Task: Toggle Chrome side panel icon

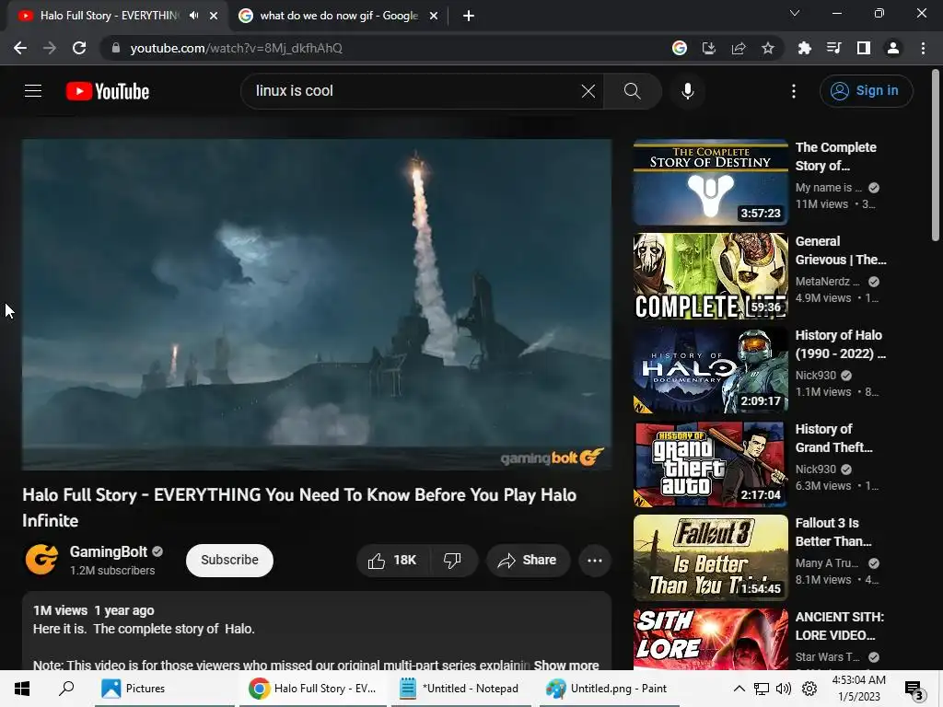Action: 863,48
